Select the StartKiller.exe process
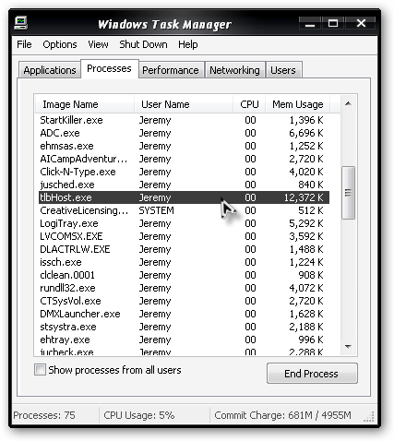 [184, 120]
